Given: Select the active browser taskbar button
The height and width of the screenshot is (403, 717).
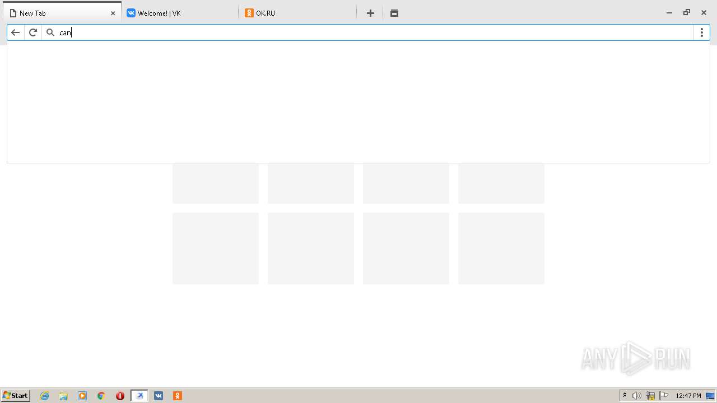Looking at the screenshot, I should pyautogui.click(x=139, y=396).
